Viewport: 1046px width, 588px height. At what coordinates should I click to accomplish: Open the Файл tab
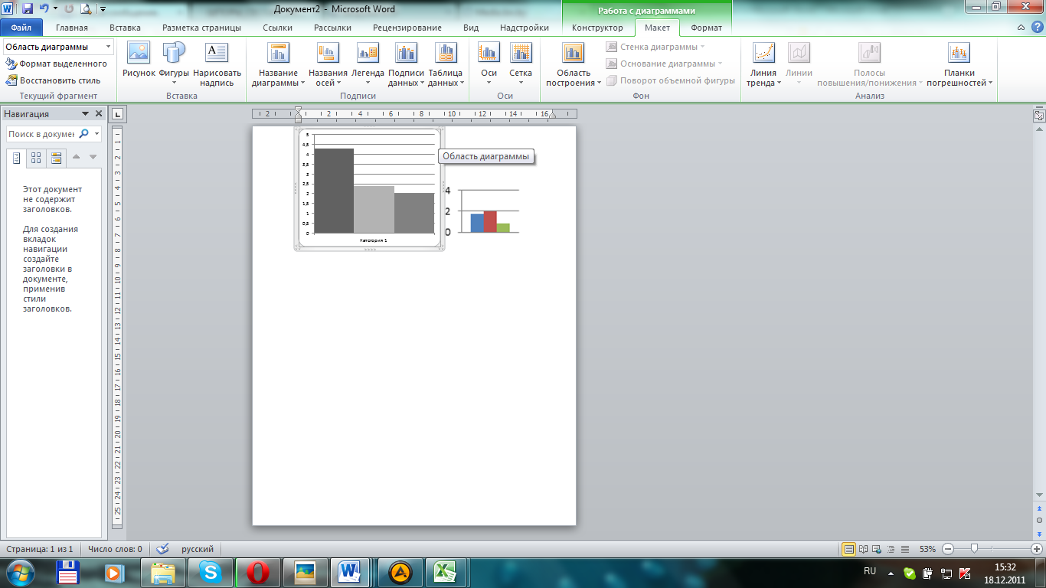[21, 28]
